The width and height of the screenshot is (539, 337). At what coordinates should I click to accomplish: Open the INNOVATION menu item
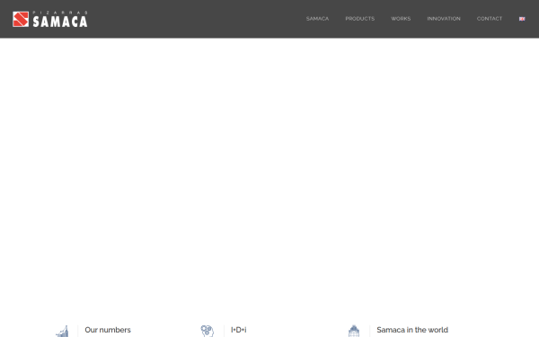(444, 19)
